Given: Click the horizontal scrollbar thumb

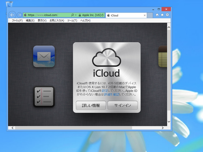Looking at the screenshot, I should pos(73,128).
